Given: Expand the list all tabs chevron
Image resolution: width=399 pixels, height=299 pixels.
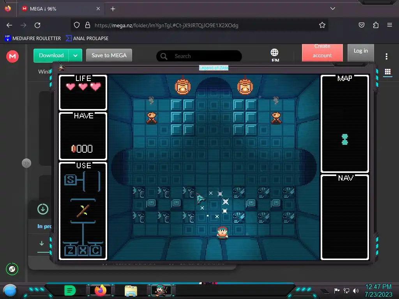Looking at the screenshot, I should point(333,9).
